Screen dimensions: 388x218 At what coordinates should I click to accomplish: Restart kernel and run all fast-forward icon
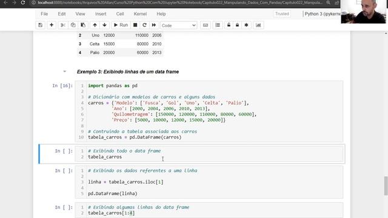point(154,25)
